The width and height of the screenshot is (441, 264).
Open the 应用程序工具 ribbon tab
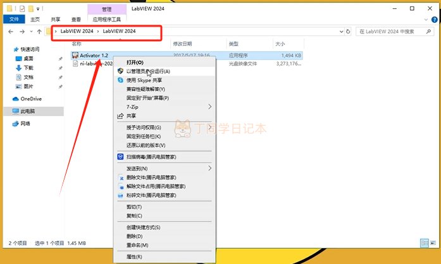pyautogui.click(x=106, y=20)
